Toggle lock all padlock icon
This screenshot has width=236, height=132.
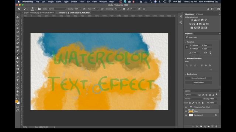click(x=202, y=103)
